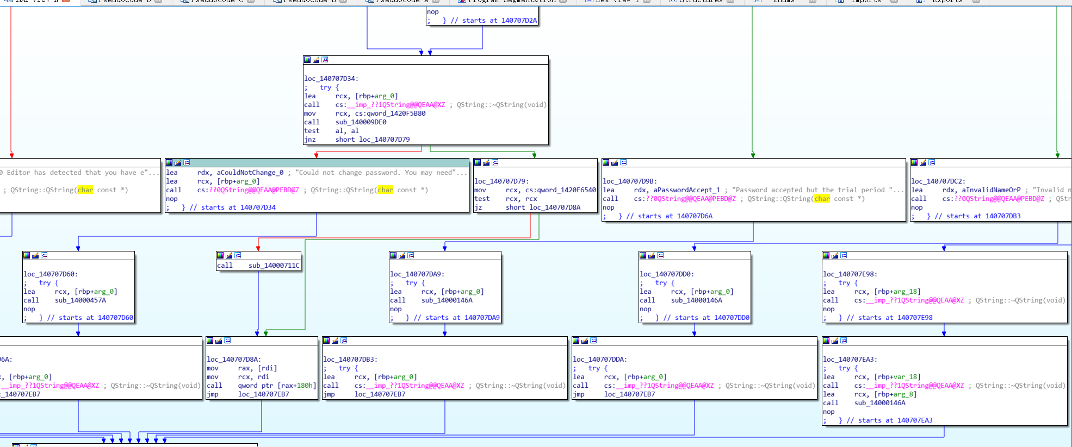This screenshot has width=1072, height=447.
Task: Click pencil icon on loc_140707D9B node
Action: pos(615,162)
